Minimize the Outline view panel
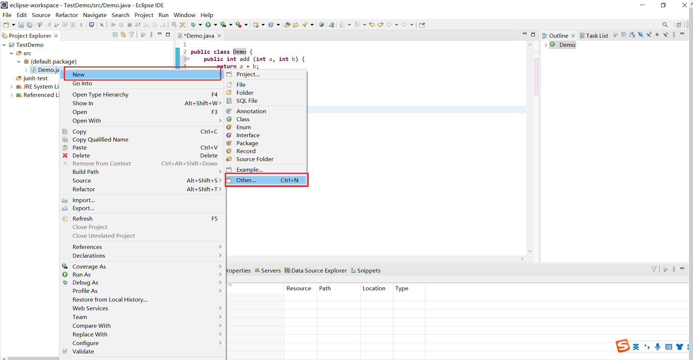 682,34
